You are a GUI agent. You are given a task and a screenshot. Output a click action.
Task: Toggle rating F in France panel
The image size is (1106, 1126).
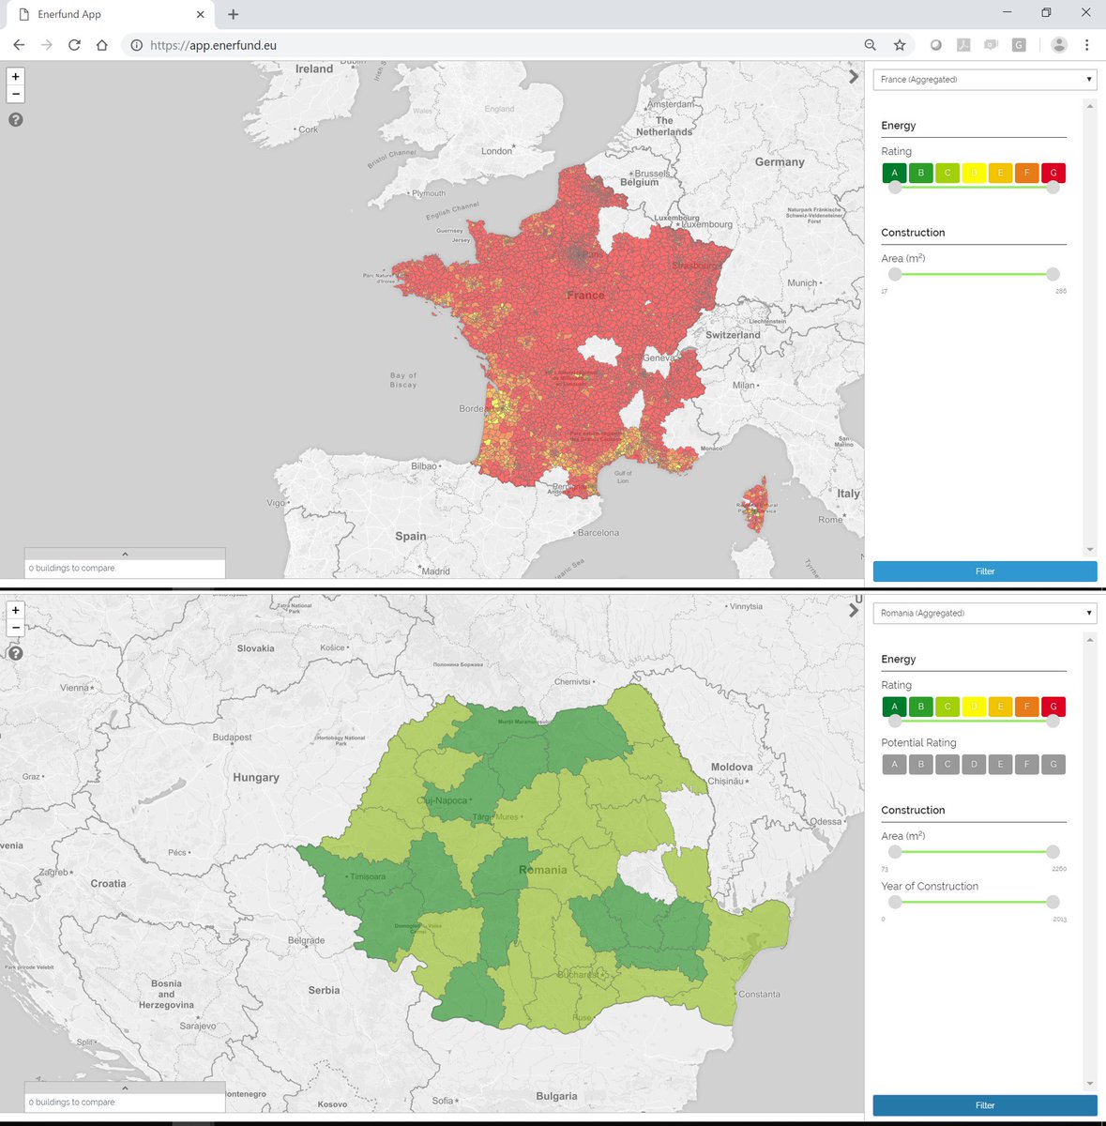(1027, 173)
